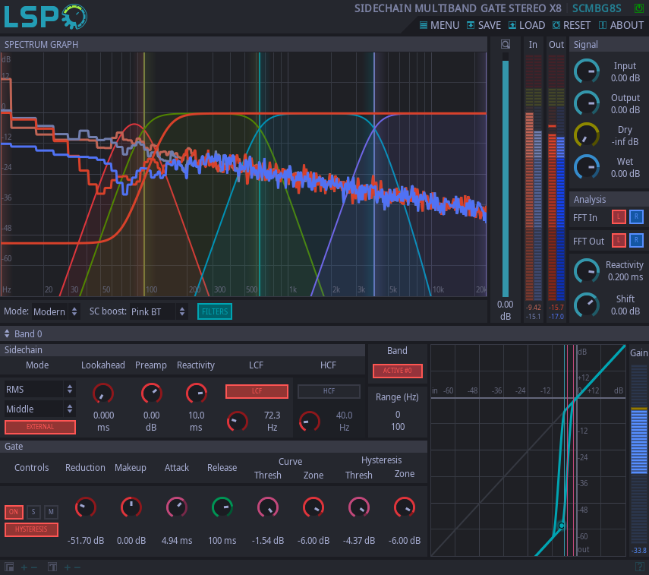Click the HCF frequency knob (40.0 Hz)
649x575 pixels.
[309, 422]
